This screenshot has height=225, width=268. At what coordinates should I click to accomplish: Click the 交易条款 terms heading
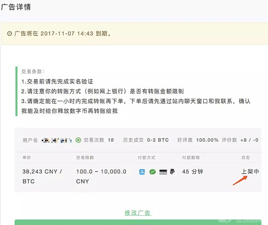coord(33,71)
